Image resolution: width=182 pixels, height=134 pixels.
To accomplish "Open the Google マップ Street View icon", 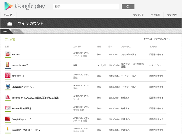I will coord(8,129).
